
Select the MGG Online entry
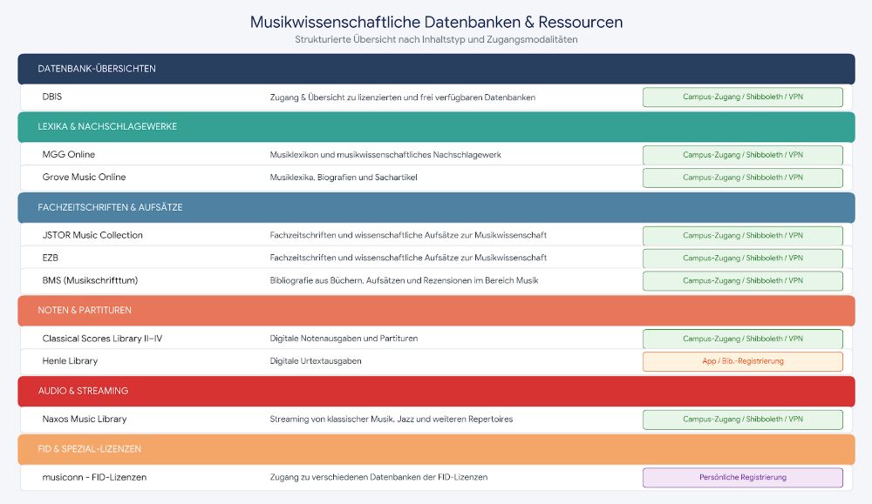[68, 154]
